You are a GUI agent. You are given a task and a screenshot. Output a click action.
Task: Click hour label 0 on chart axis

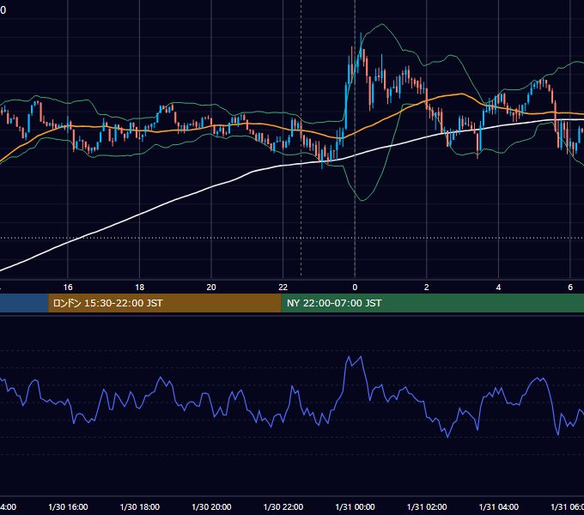coord(355,288)
